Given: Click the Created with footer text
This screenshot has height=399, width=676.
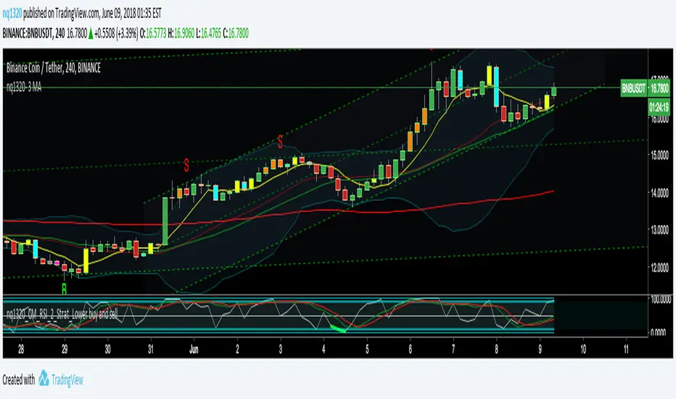Looking at the screenshot, I should pos(19,380).
